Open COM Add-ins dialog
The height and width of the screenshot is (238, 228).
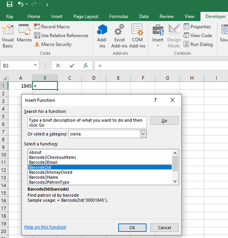(137, 36)
